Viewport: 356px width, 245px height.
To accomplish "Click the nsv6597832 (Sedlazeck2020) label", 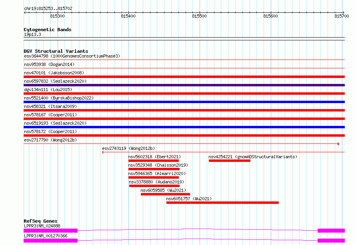I will 55,81.
